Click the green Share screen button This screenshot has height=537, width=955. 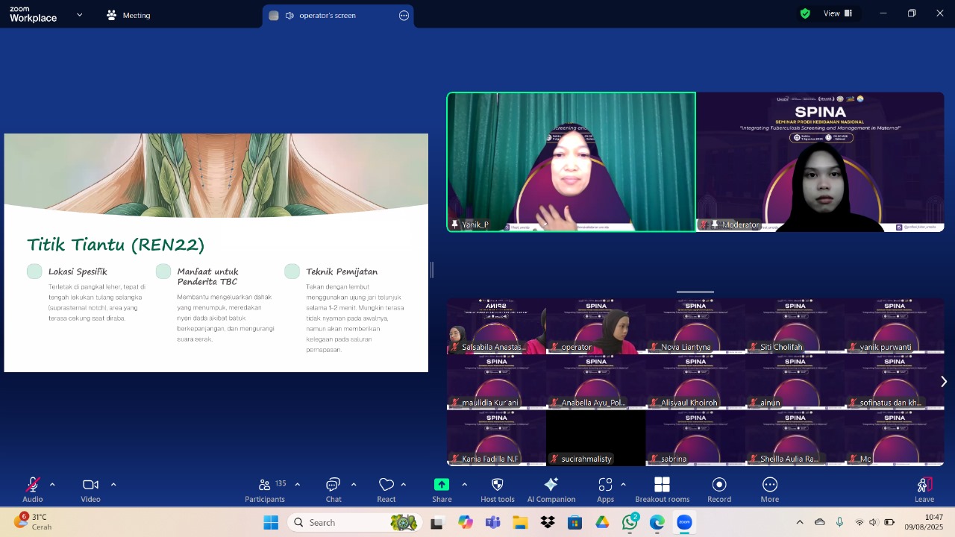(x=442, y=490)
